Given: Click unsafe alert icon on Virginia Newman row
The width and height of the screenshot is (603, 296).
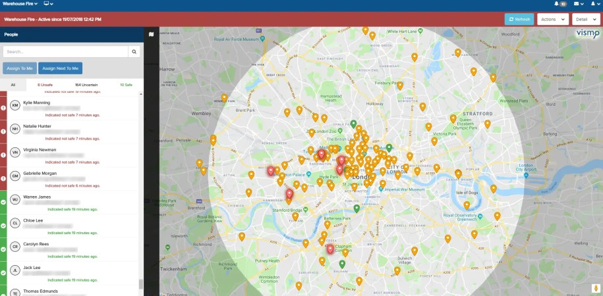Looking at the screenshot, I should pyautogui.click(x=3, y=155).
